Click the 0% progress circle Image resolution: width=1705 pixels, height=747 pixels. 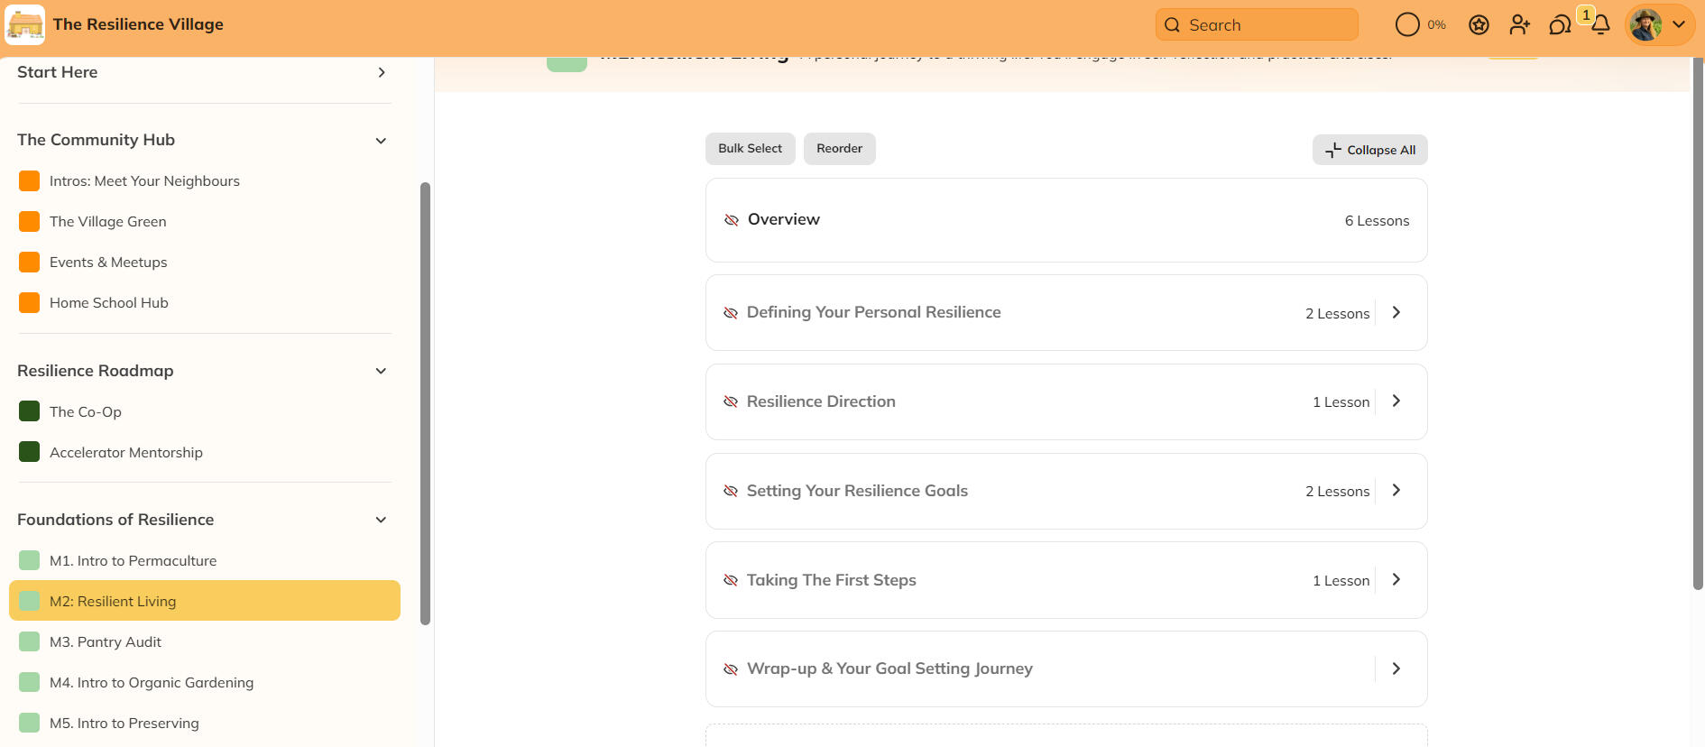click(1407, 25)
